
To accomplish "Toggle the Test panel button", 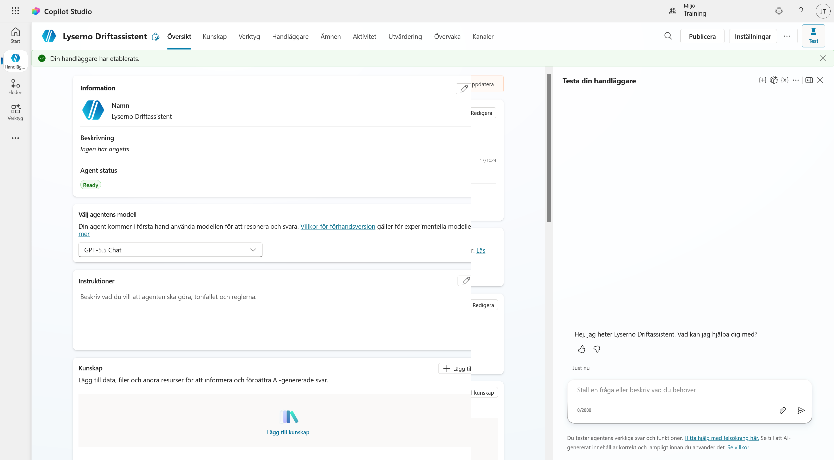I will coord(813,36).
